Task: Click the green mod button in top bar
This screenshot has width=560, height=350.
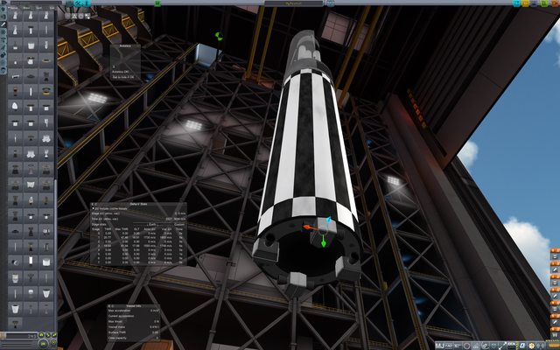Action: point(157,3)
